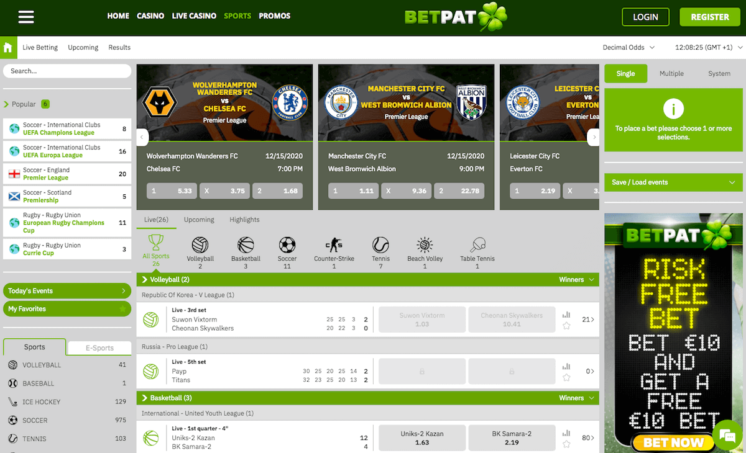Filter live events by Table Tennis icon
This screenshot has width=746, height=453.
tap(477, 245)
